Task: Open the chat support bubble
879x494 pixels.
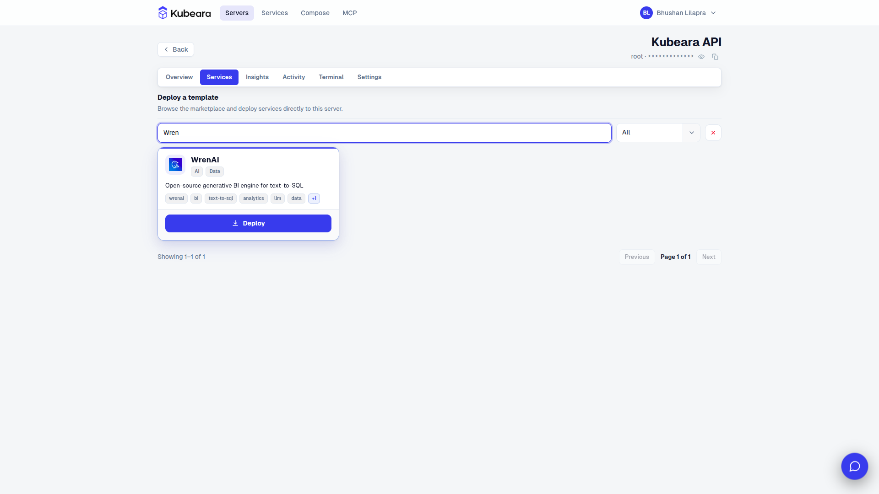Action: (x=854, y=466)
